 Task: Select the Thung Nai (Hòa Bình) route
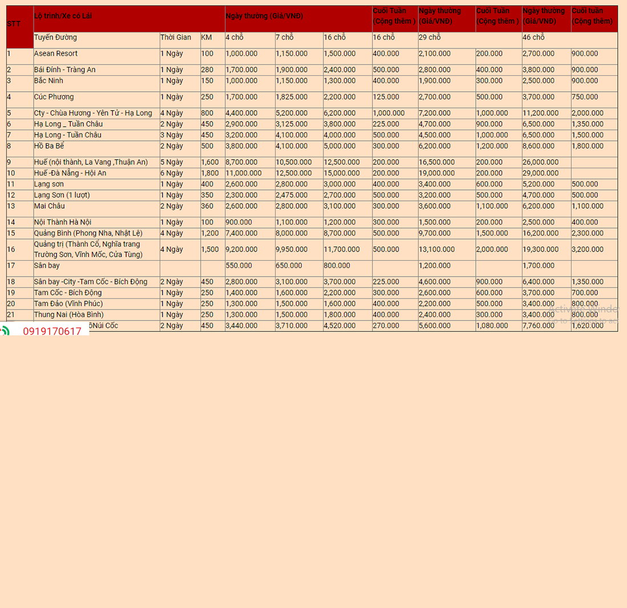[68, 314]
